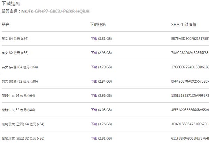Screen dimensions: 209x143
Task: Click the 下載連結 column header
Action: tap(98, 25)
